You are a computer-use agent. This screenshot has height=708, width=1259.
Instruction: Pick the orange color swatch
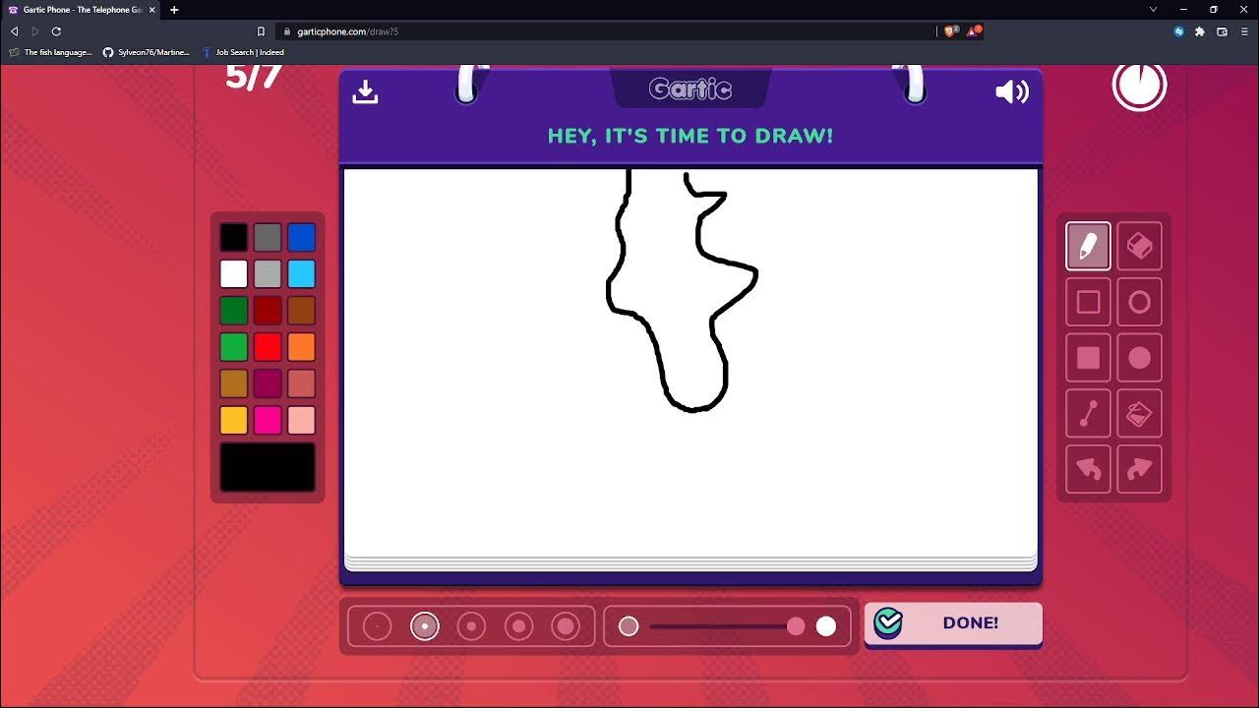click(x=301, y=347)
